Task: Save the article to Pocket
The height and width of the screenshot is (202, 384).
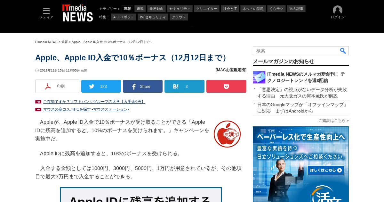Action: point(226,86)
